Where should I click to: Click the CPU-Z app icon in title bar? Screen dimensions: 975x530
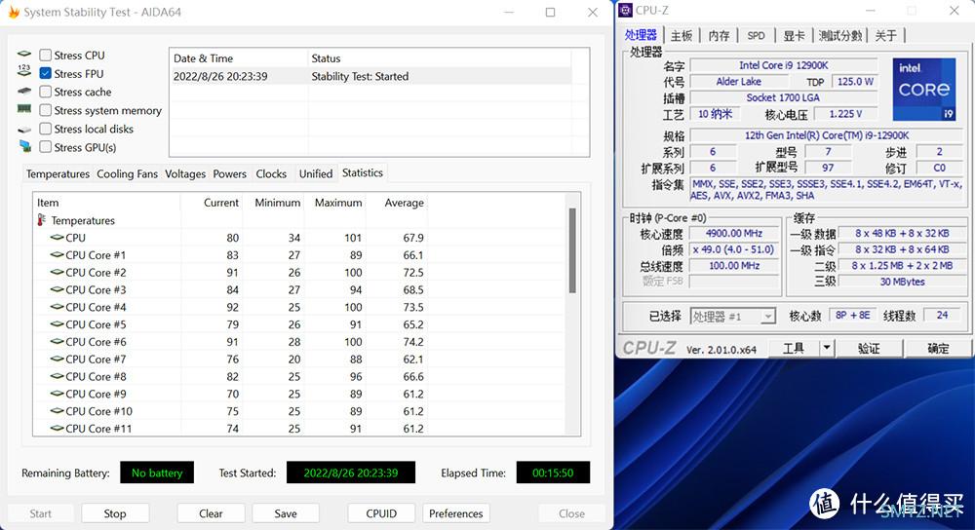click(626, 11)
